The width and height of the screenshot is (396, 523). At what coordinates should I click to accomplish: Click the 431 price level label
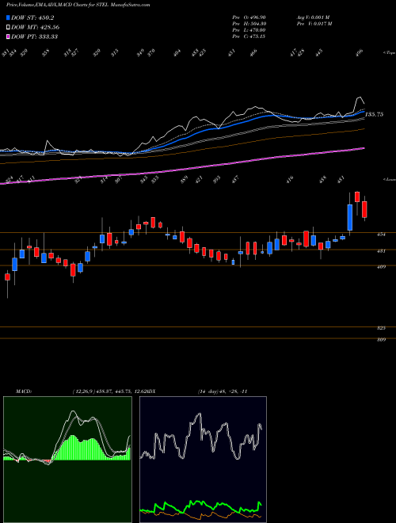click(381, 251)
